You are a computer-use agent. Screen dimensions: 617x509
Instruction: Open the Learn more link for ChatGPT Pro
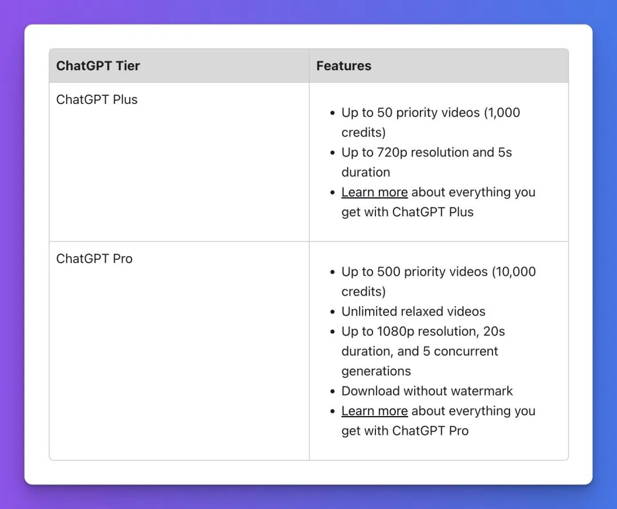[374, 411]
